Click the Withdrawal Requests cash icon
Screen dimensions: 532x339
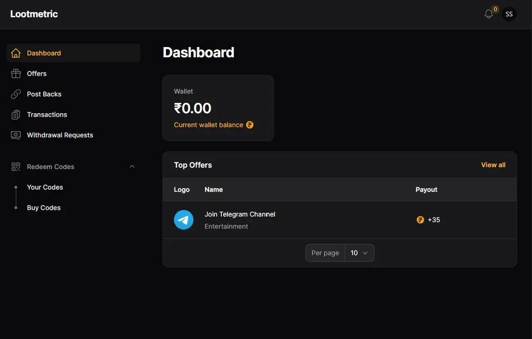(x=16, y=135)
